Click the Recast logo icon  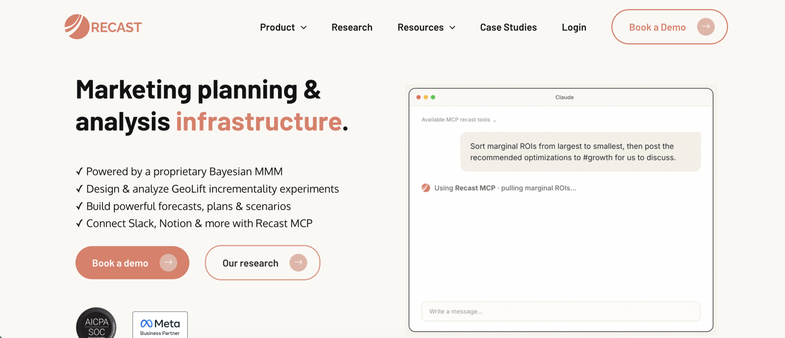point(77,27)
